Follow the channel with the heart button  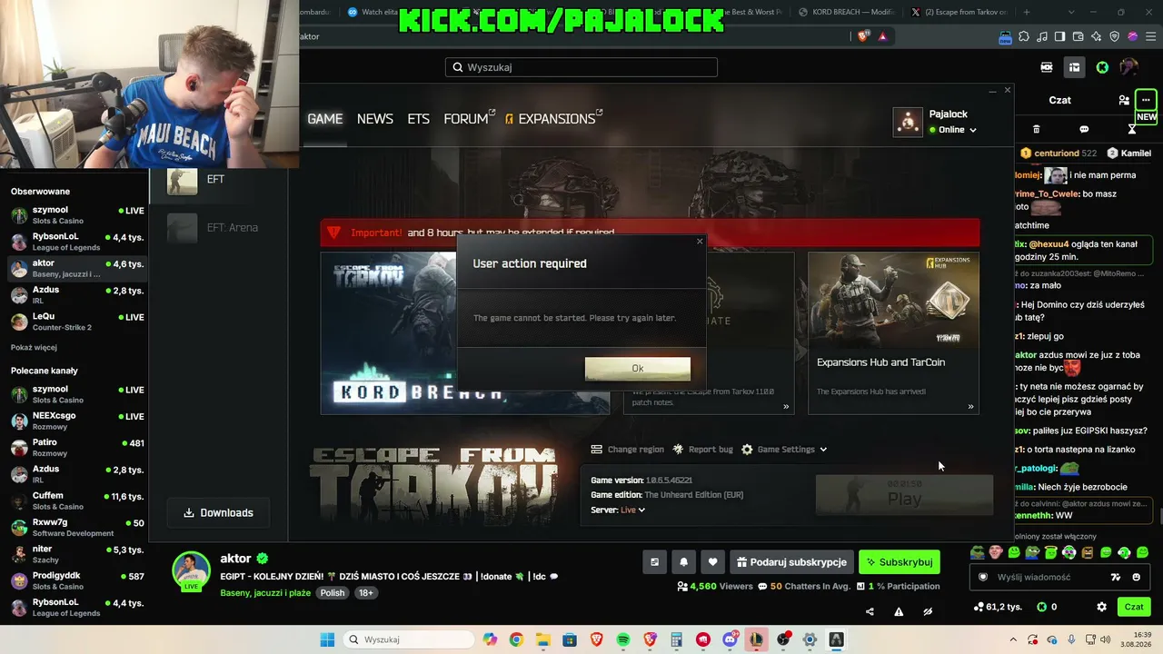click(x=712, y=562)
